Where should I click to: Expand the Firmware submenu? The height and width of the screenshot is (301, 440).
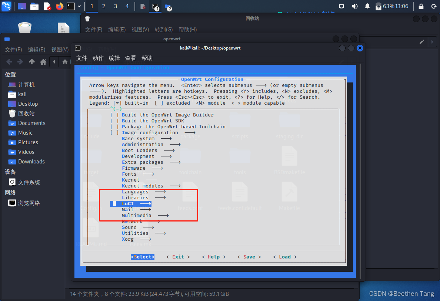[x=142, y=168]
